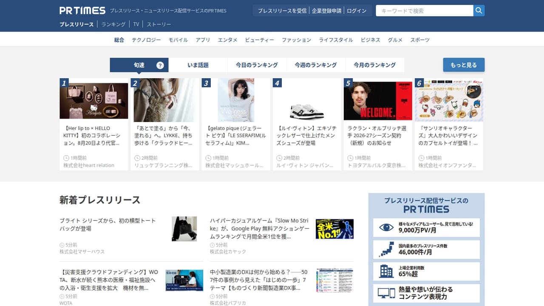Click company name 株式会社heart relation
The image size is (544, 306).
pos(89,165)
